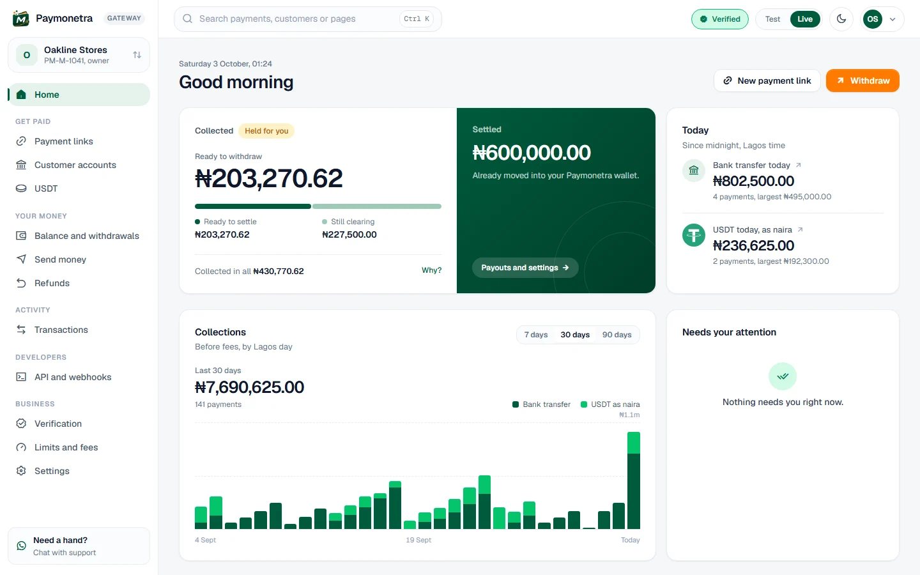Open Payouts and settings

(525, 268)
